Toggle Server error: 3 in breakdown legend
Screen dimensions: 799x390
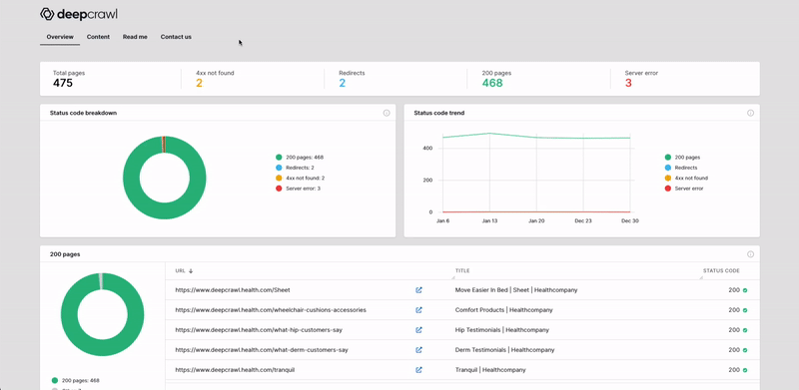pos(298,189)
